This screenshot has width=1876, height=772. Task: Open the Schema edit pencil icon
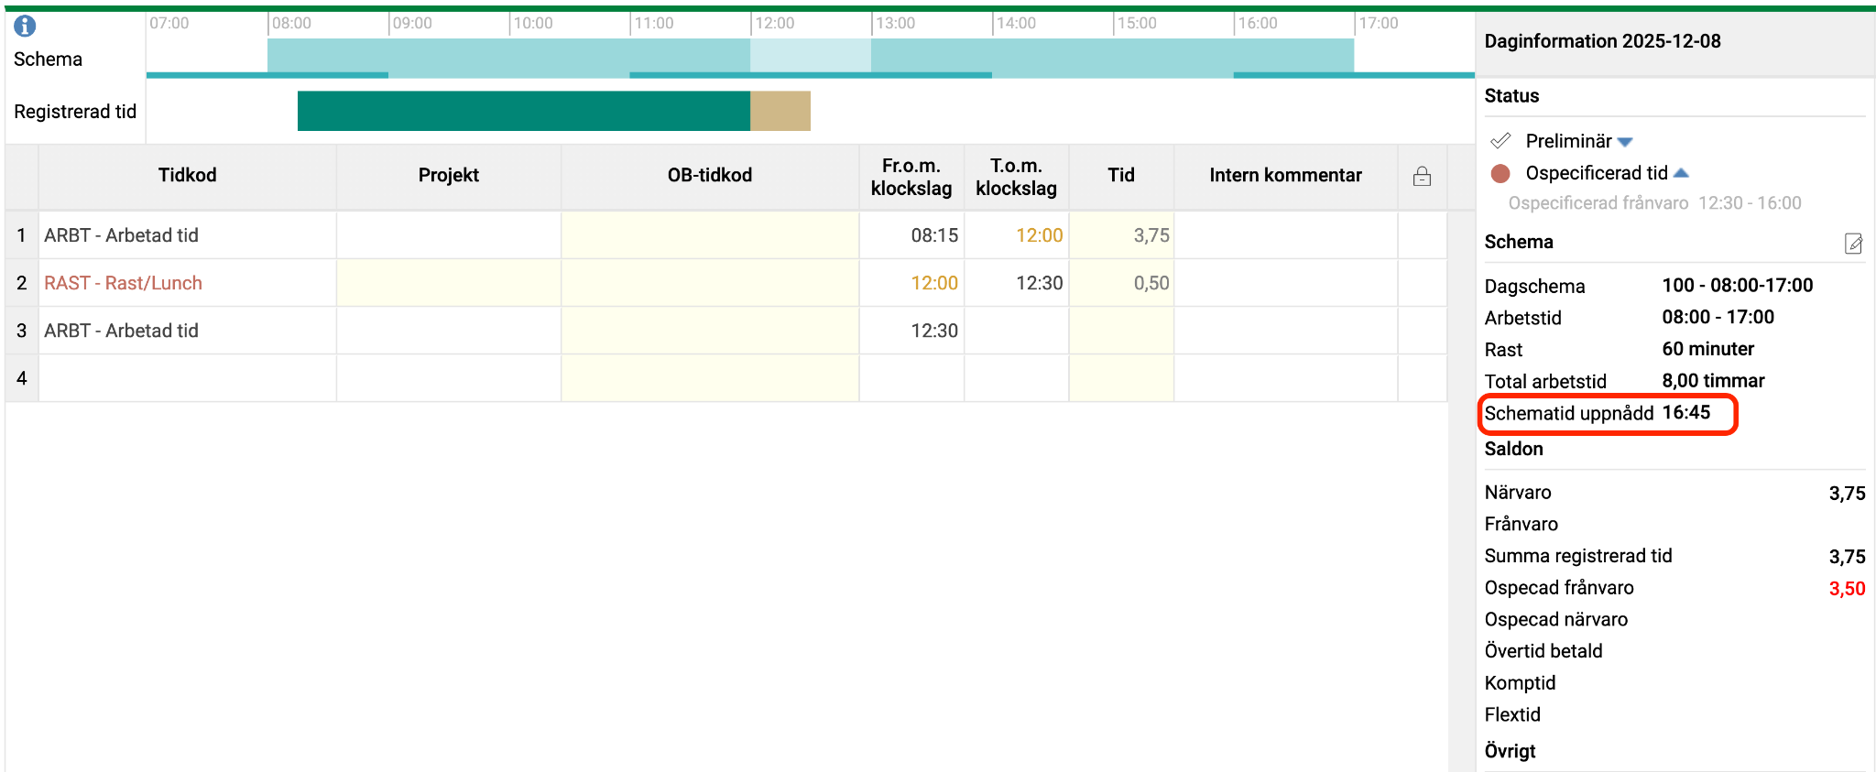tap(1853, 244)
